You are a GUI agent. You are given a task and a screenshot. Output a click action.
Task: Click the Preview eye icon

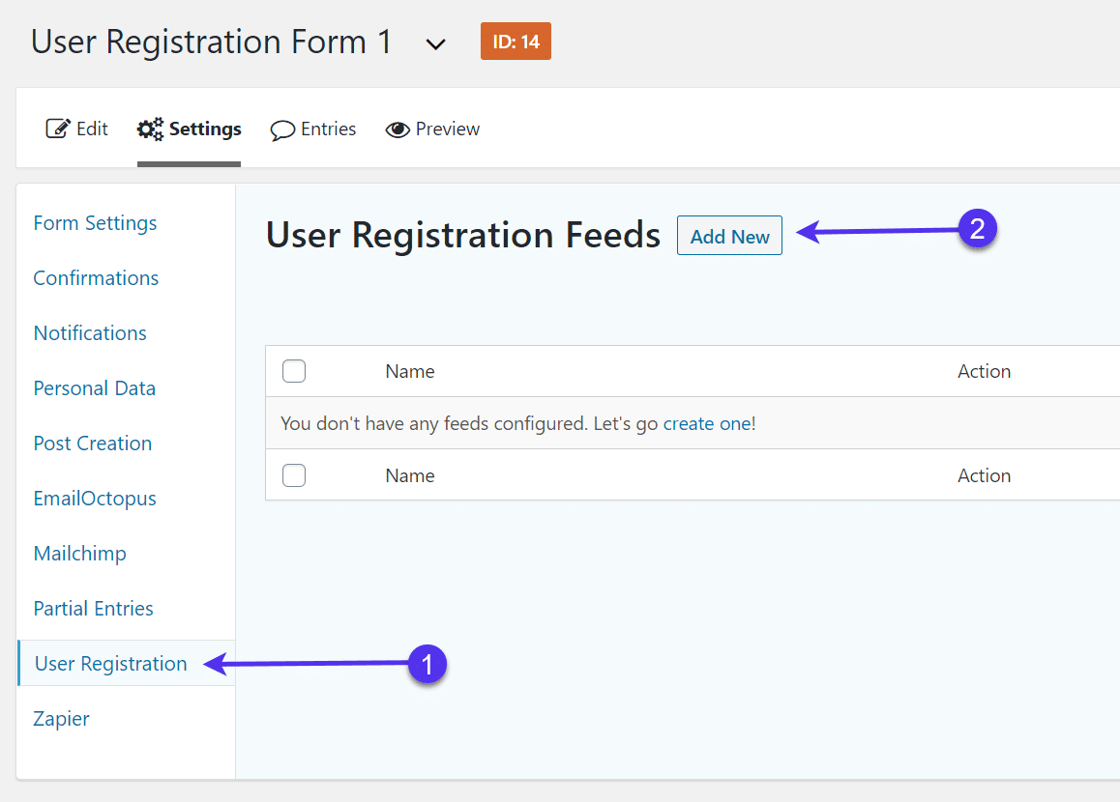tap(397, 129)
